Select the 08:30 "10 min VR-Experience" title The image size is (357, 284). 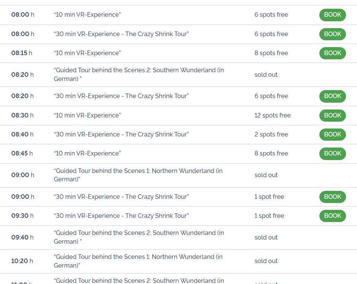(87, 116)
